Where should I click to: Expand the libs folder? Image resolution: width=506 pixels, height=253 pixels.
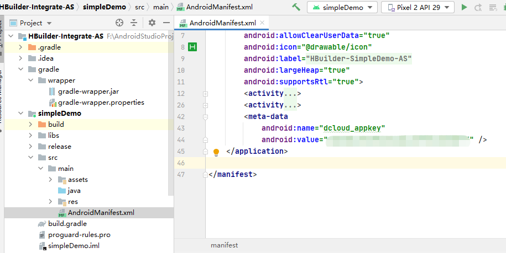pyautogui.click(x=30, y=136)
